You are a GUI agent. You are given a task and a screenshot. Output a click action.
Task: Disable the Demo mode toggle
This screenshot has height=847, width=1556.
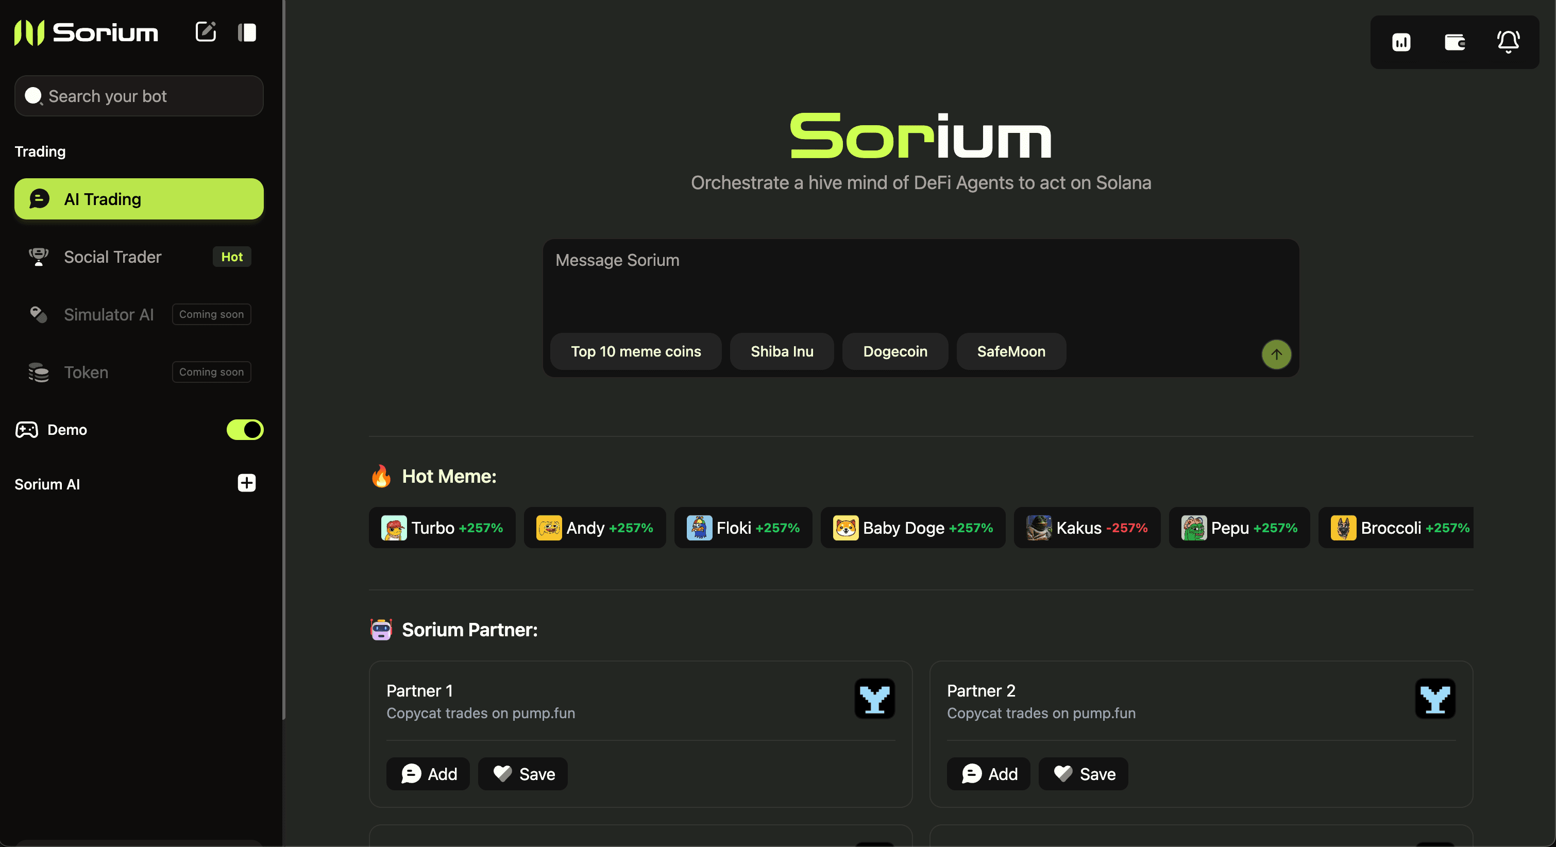pyautogui.click(x=244, y=430)
